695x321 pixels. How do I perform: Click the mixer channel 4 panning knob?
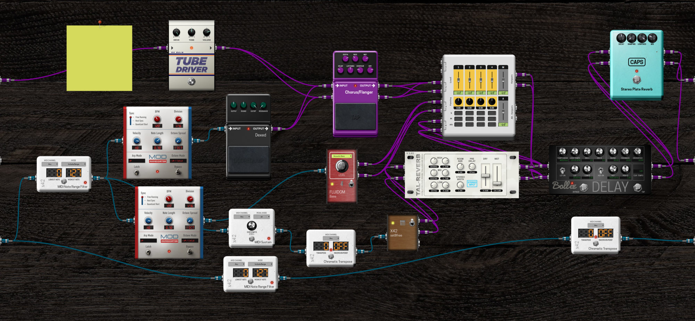point(492,101)
